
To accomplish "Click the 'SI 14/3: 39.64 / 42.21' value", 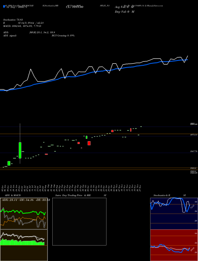I will (x=31, y=23).
